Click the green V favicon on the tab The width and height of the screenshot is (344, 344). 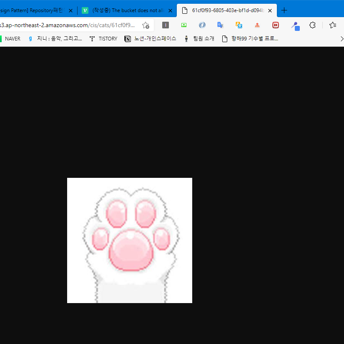tap(85, 10)
